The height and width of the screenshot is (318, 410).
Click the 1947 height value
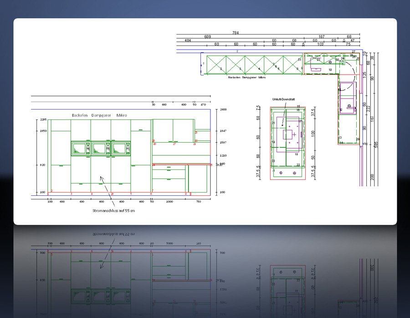coord(223,131)
